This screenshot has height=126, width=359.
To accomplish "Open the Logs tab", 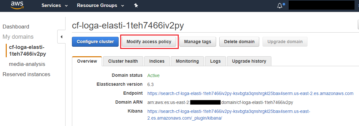I will click(215, 61).
